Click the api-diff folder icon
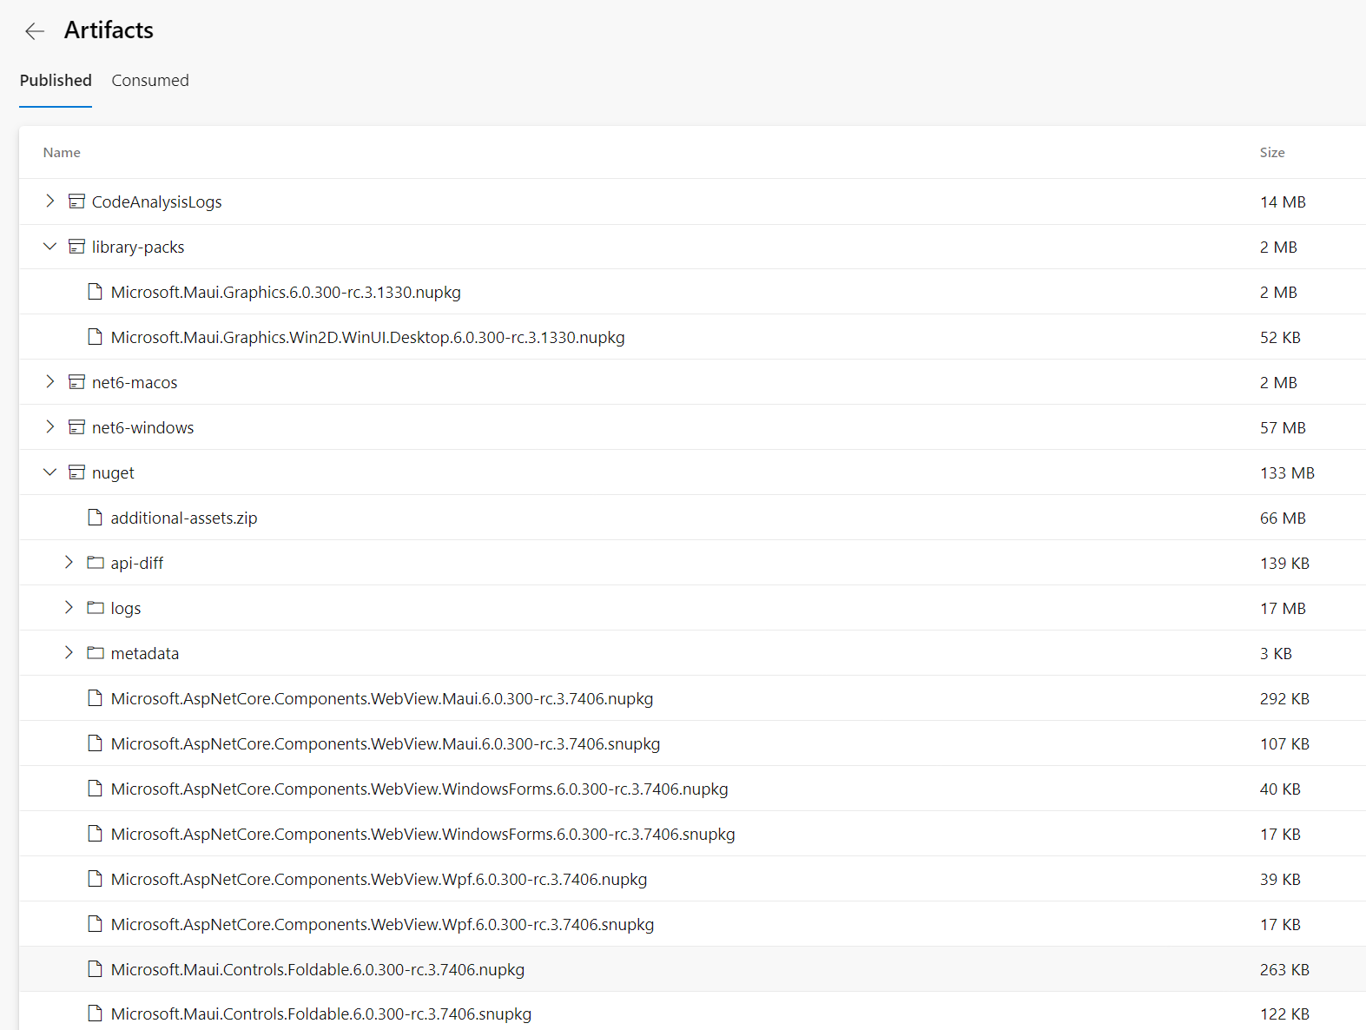1366x1030 pixels. click(96, 563)
